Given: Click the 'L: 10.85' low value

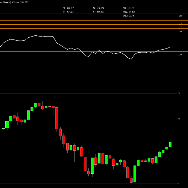Looking at the screenshot, I should 98,12.
